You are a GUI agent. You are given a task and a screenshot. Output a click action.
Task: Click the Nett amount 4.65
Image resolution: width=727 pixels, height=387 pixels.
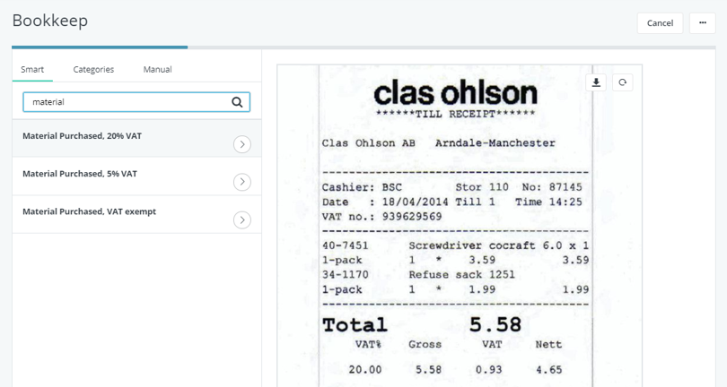click(x=549, y=370)
